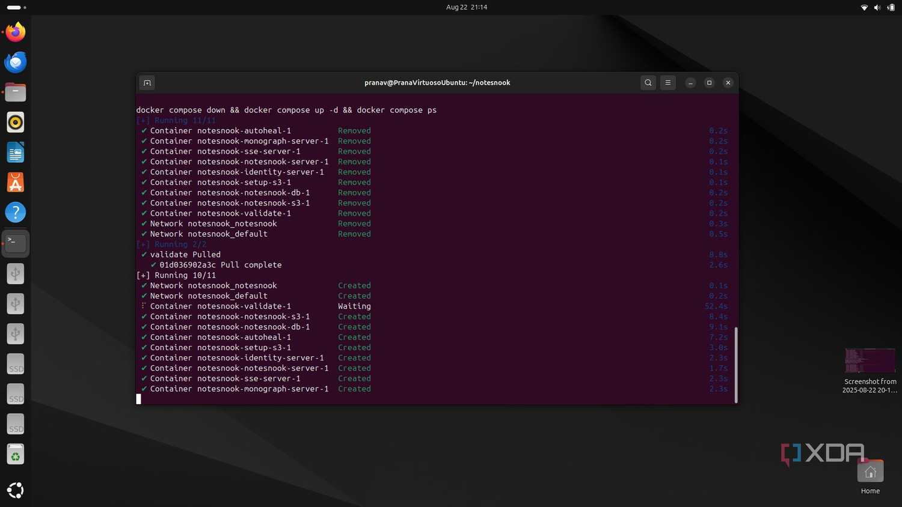Open the calendar from the Aug 22 21:14 clock
Screen dimensions: 902x507
(x=467, y=7)
